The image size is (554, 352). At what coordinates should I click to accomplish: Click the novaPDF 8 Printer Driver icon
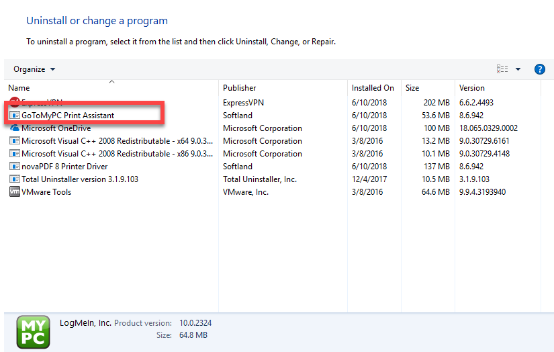(x=15, y=166)
